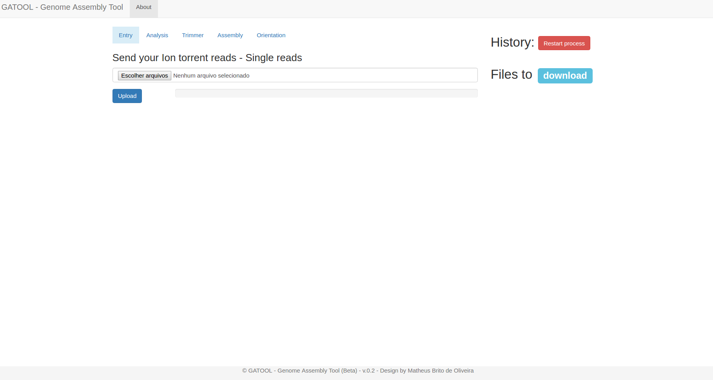Open the Trimmer tab
The height and width of the screenshot is (380, 713).
pos(192,35)
